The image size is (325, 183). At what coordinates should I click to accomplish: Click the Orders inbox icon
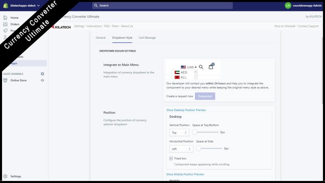click(5, 24)
